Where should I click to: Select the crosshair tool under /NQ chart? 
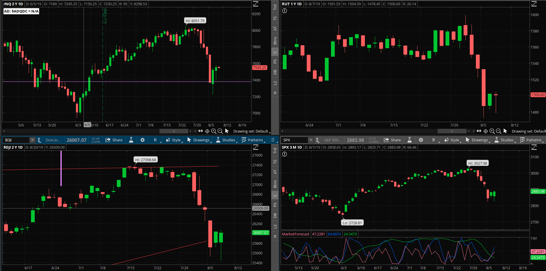coord(207,131)
